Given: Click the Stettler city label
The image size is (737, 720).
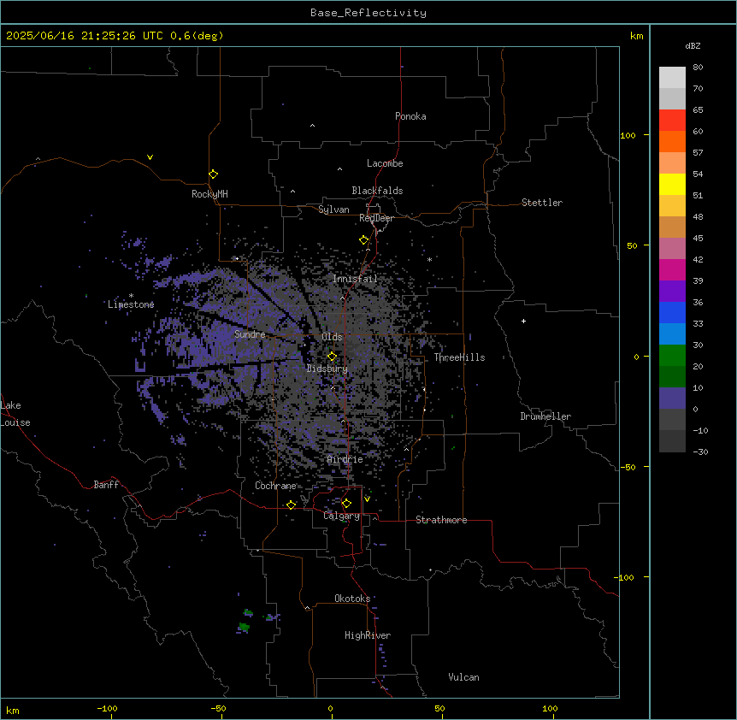Looking at the screenshot, I should [541, 203].
